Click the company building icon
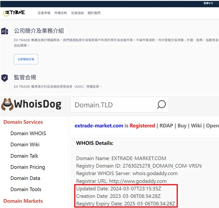219x208 pixels. [4, 31]
